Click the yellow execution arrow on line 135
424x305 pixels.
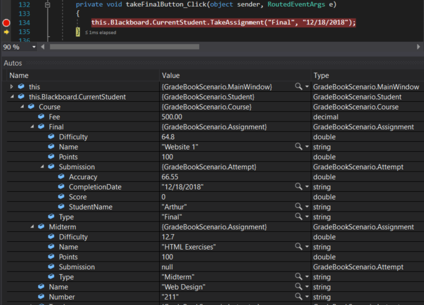(6, 32)
